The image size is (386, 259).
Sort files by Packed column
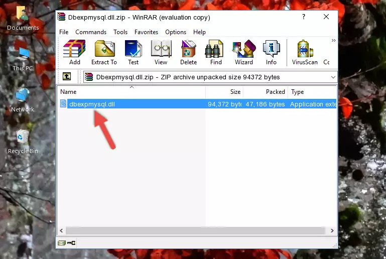[266, 92]
